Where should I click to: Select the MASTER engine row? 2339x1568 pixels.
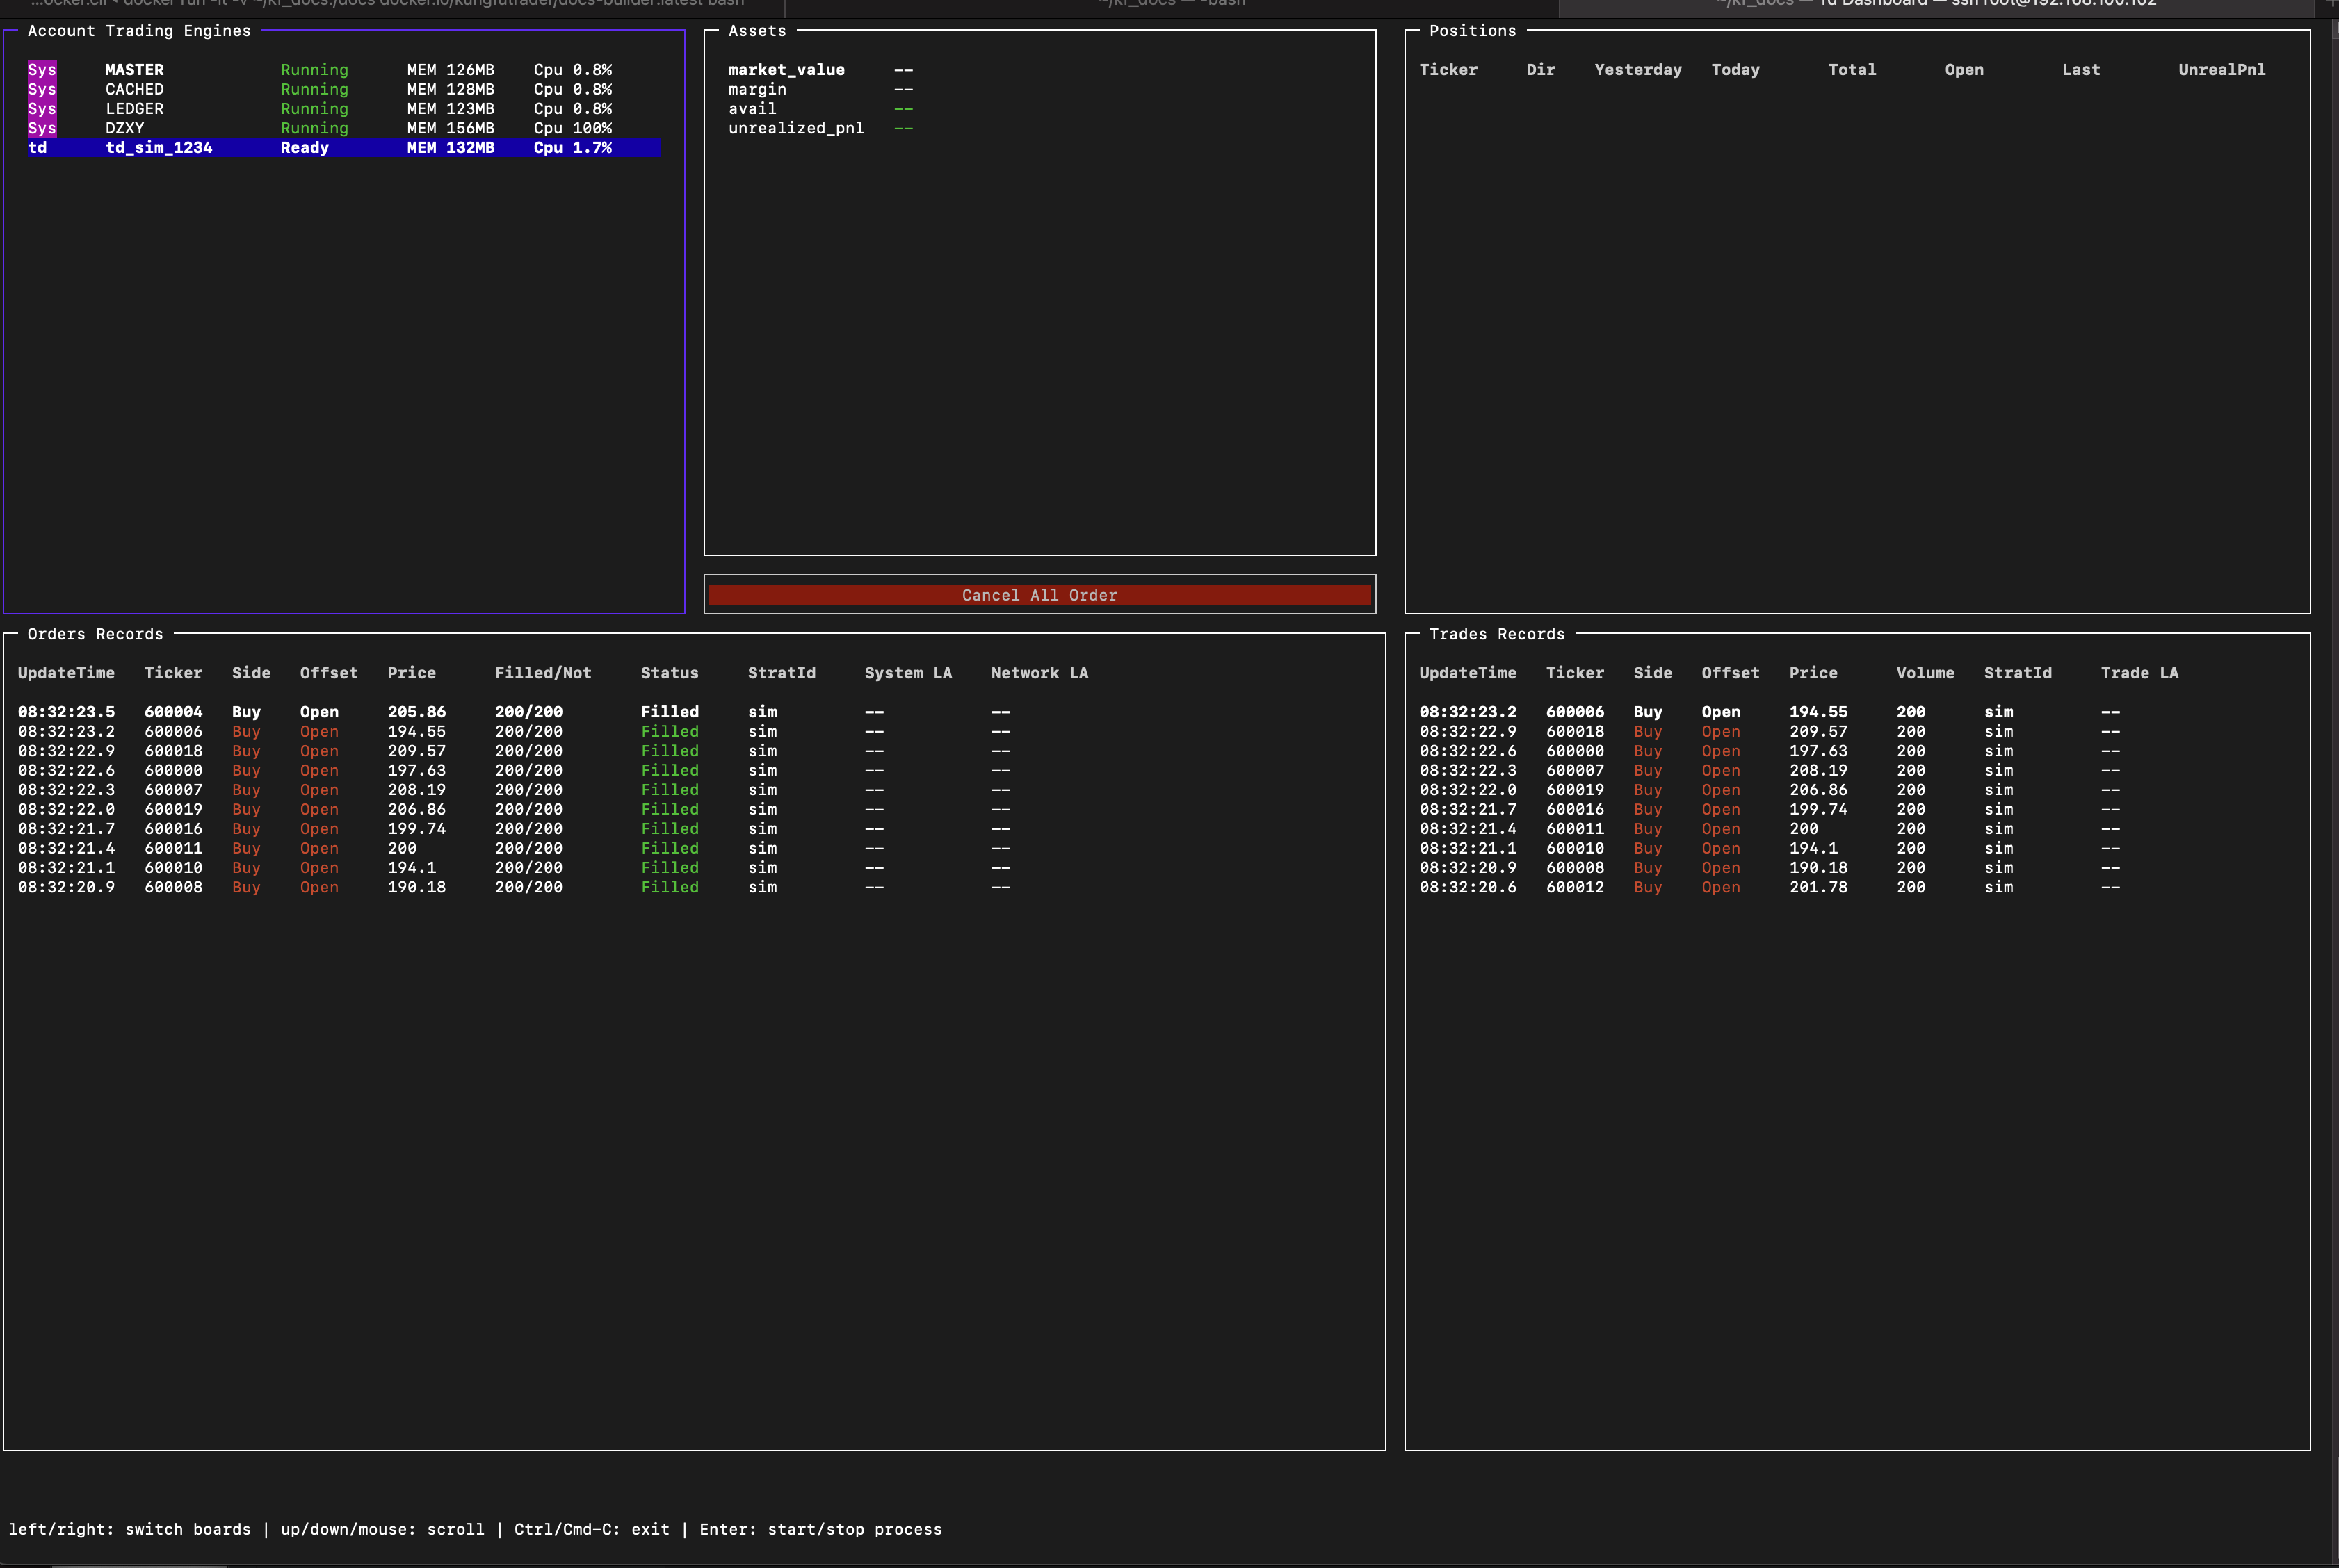click(x=343, y=70)
